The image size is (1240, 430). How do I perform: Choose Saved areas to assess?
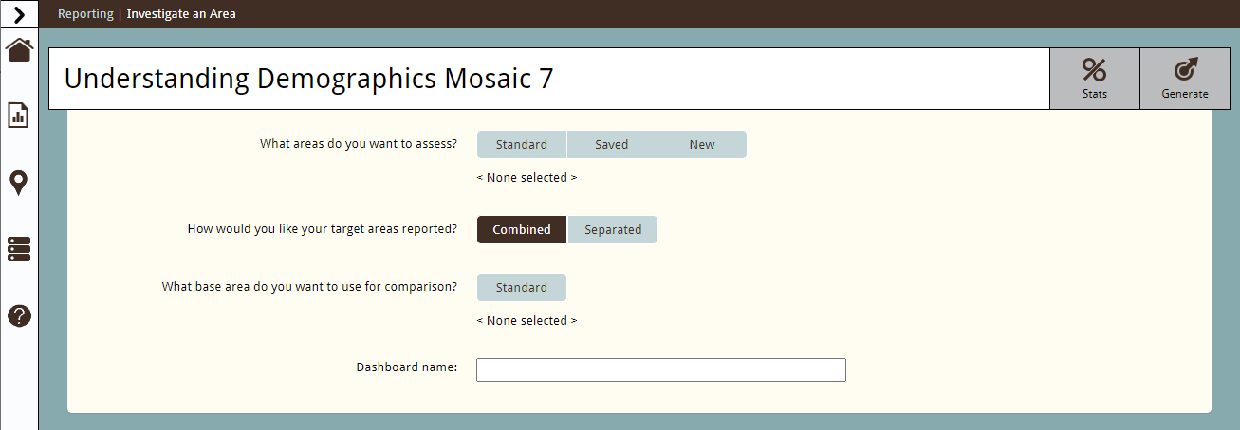[x=612, y=145]
